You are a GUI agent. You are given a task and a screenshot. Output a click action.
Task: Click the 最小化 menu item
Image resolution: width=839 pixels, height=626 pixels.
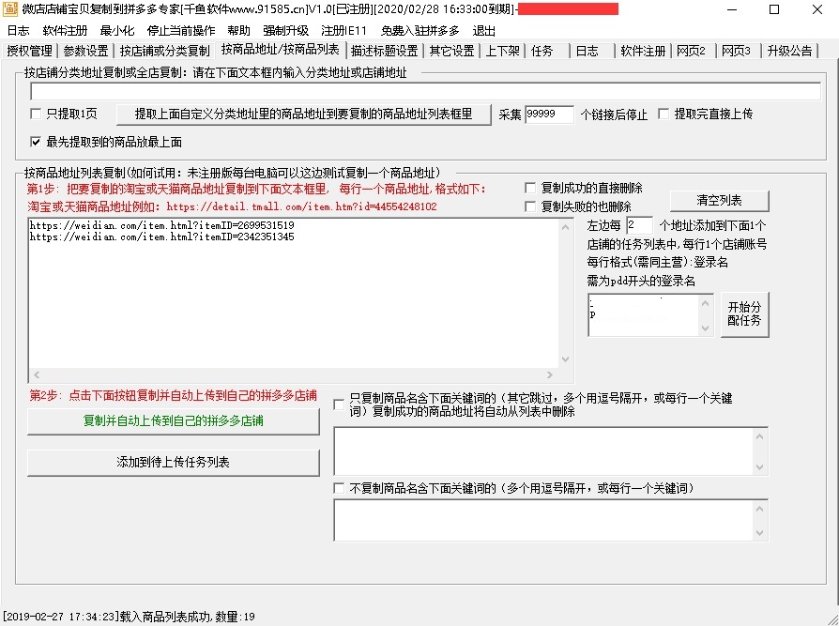[x=117, y=30]
